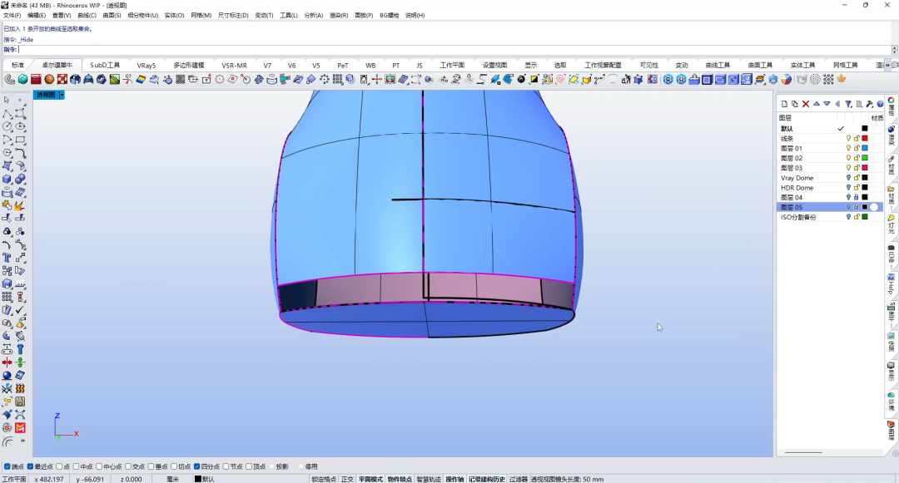This screenshot has width=899, height=483.
Task: Toggle lock icon of layer 图层 04
Action: point(857,197)
